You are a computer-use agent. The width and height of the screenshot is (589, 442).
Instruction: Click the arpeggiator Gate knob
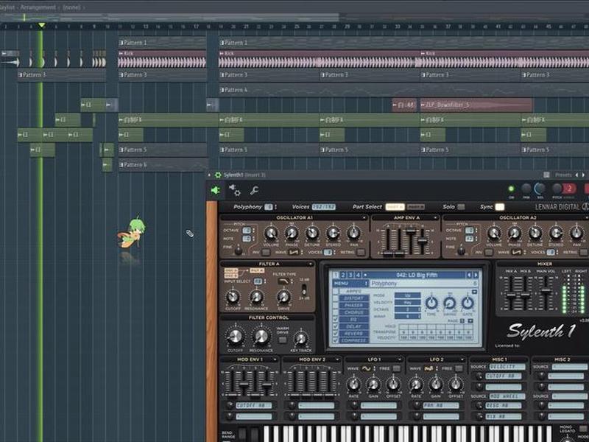click(x=468, y=303)
